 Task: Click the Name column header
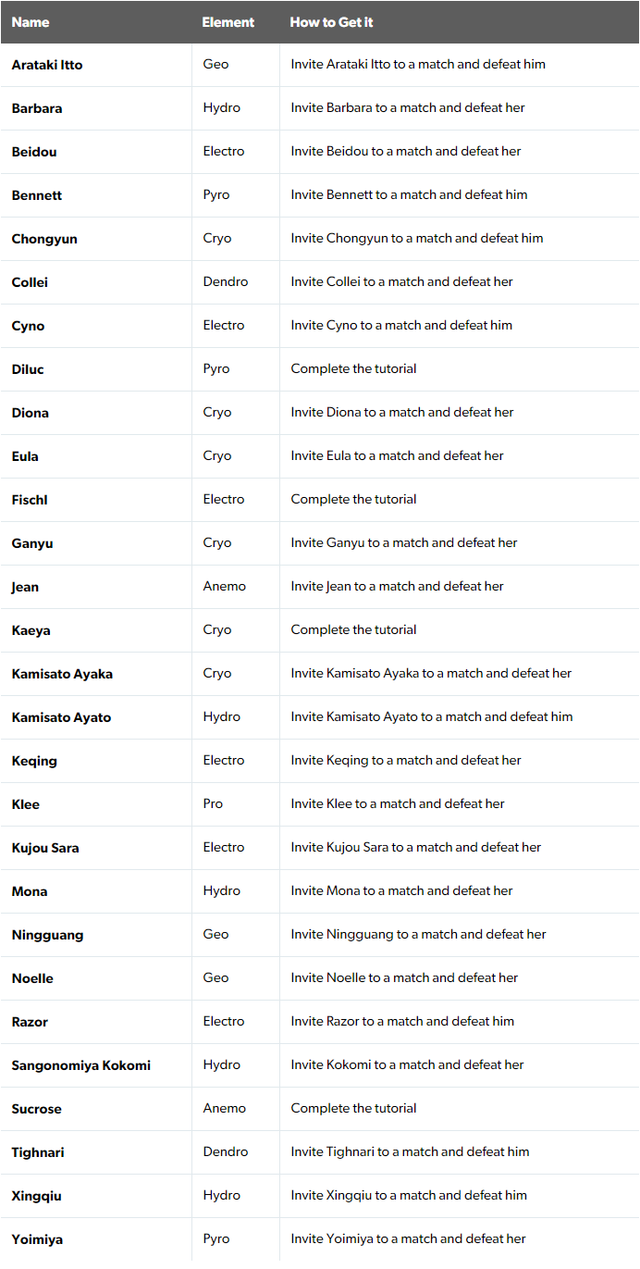pos(31,22)
